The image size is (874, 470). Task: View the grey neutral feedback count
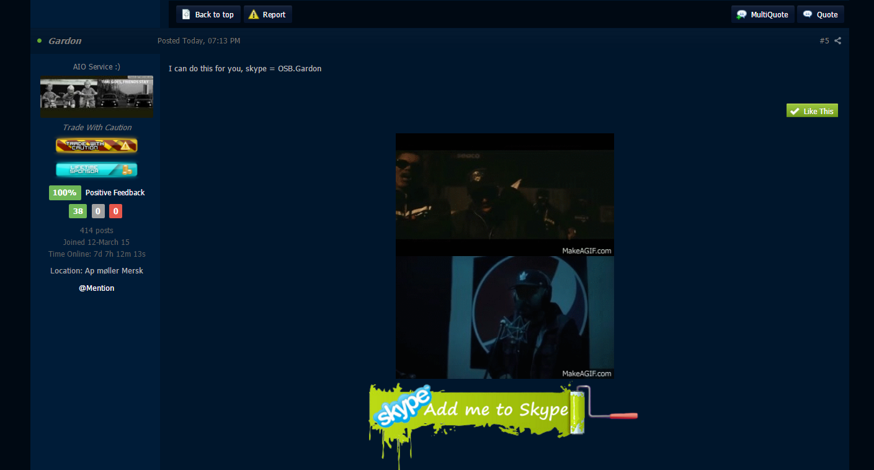point(98,211)
